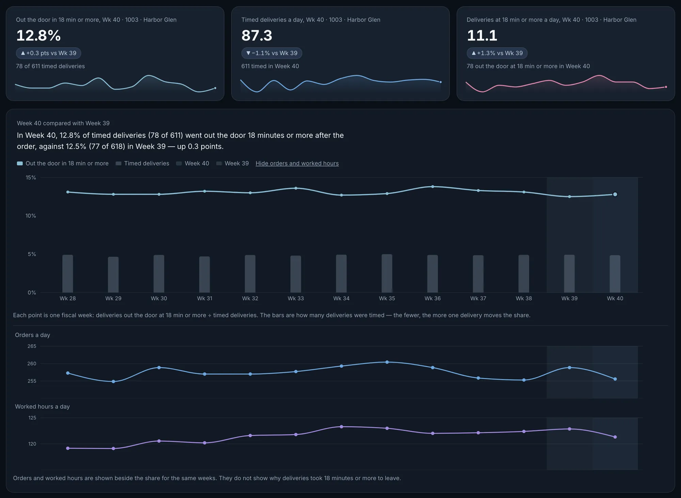Click the pink sparkline in the 11.1 card
The width and height of the screenshot is (681, 498).
(566, 84)
